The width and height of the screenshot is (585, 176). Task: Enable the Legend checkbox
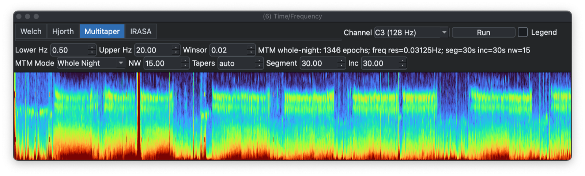click(x=523, y=32)
